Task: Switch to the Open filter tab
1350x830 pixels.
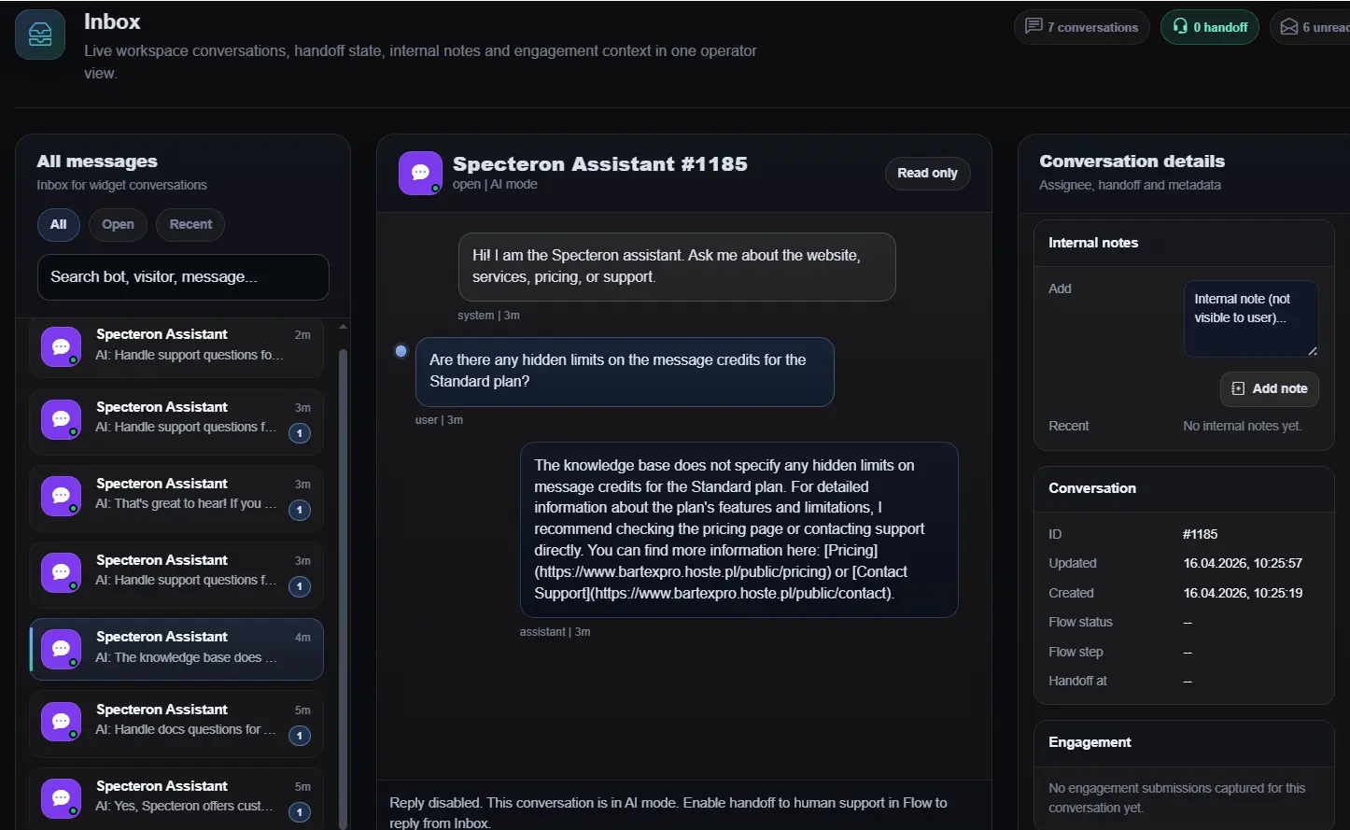Action: click(x=118, y=224)
